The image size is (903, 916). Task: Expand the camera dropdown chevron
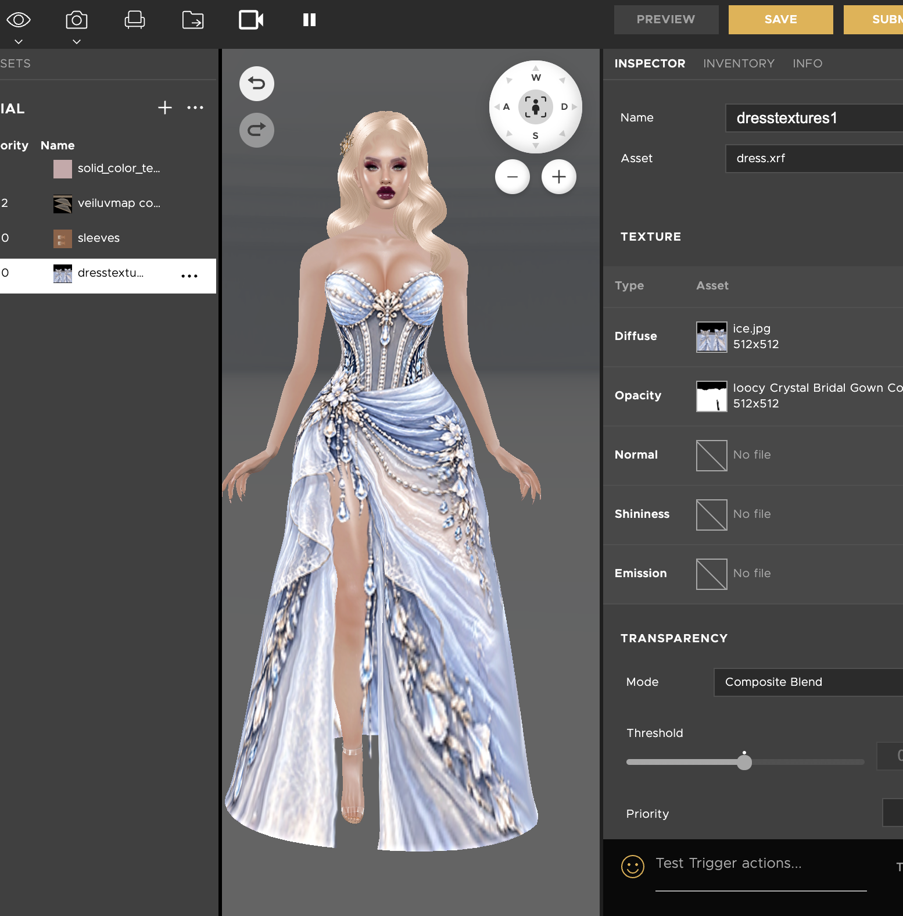(77, 42)
